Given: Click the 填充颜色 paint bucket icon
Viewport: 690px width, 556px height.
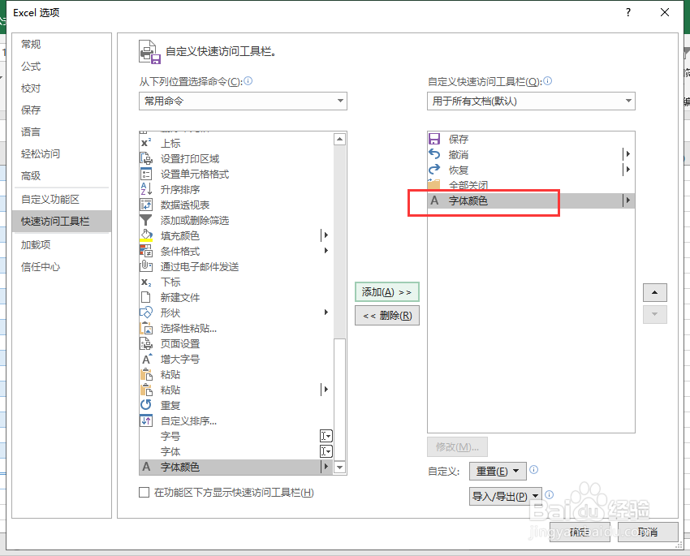Looking at the screenshot, I should point(146,235).
